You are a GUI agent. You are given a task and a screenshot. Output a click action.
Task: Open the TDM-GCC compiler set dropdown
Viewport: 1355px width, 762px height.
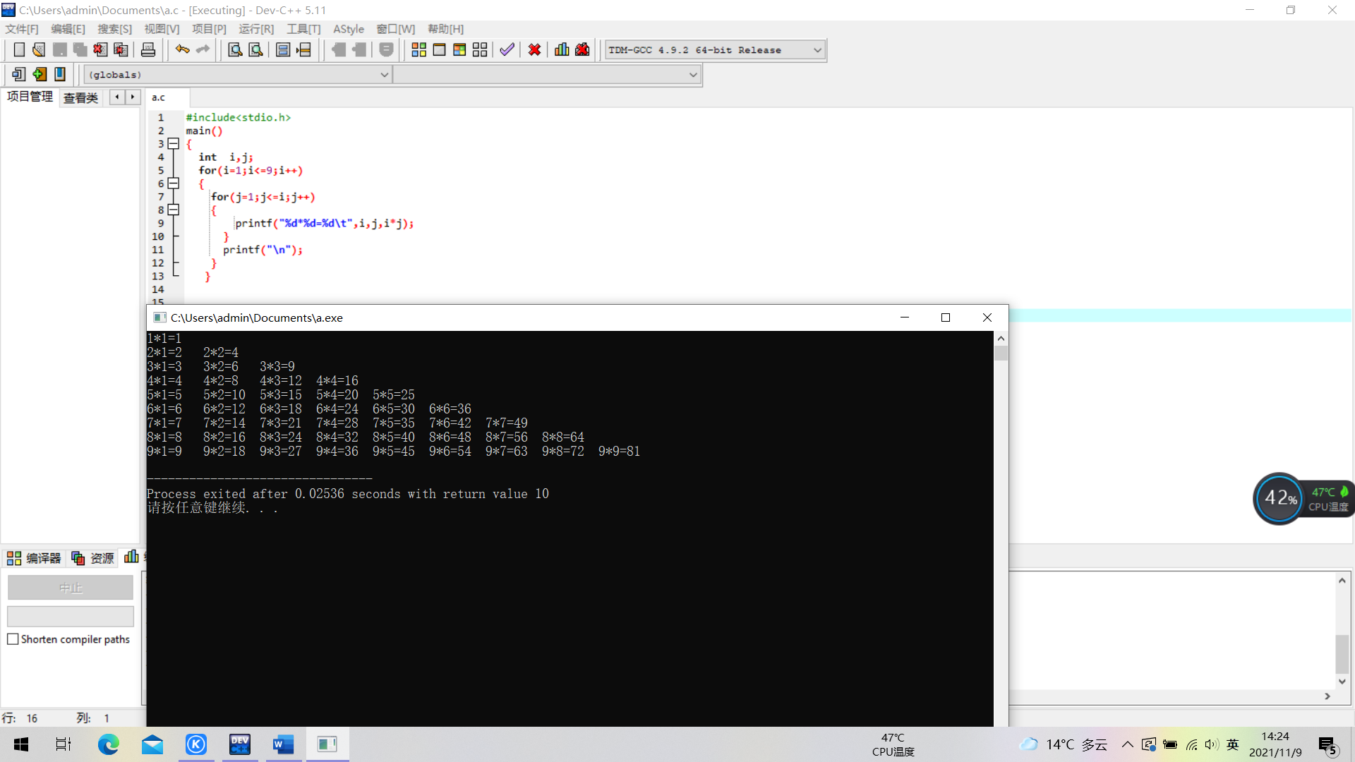(817, 50)
